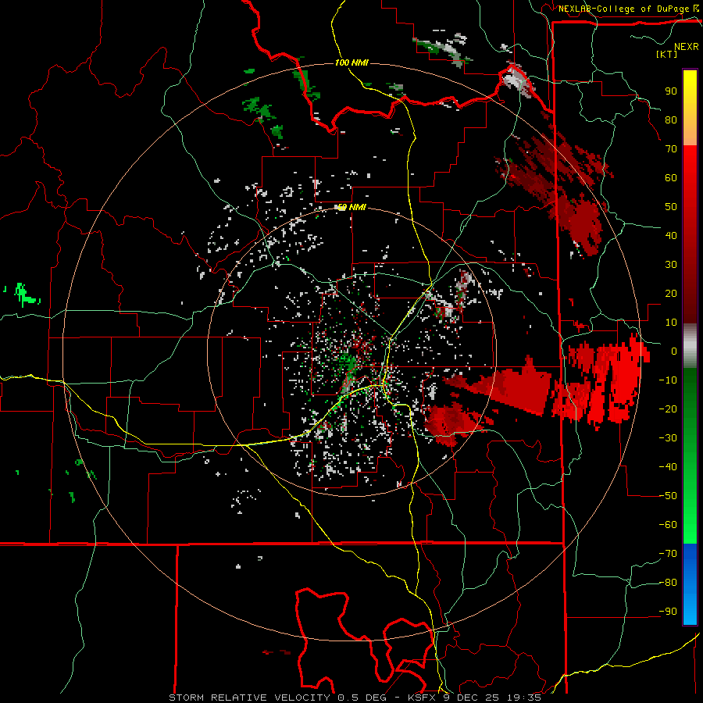Select the 70 value on velocity scale
This screenshot has height=703, width=703.
point(671,149)
